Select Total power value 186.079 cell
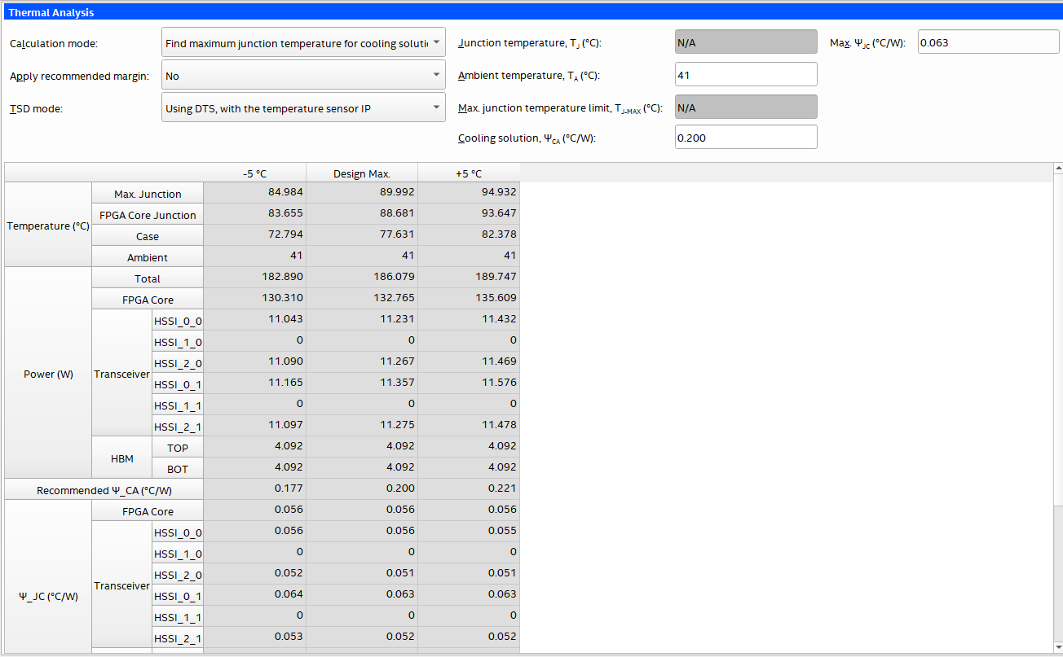Image resolution: width=1063 pixels, height=657 pixels. pos(361,278)
